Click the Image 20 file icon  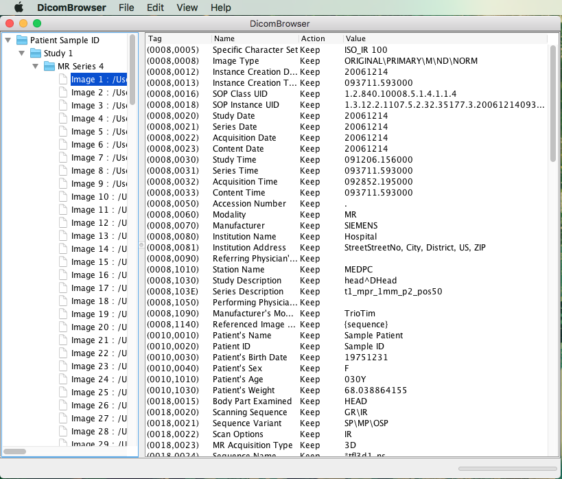tap(63, 327)
